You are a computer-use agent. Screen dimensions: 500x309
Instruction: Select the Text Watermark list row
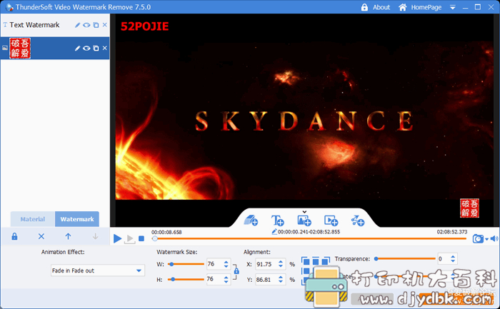55,25
